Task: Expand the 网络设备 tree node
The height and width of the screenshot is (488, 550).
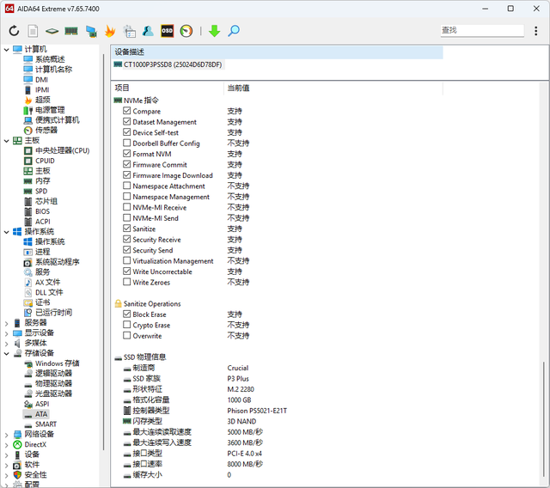Action: point(6,435)
